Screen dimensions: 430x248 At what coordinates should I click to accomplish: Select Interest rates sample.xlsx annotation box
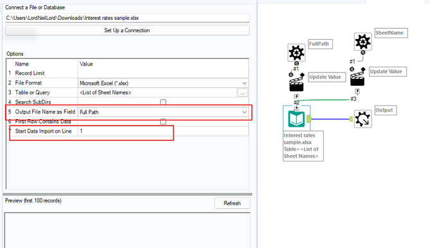point(303,146)
